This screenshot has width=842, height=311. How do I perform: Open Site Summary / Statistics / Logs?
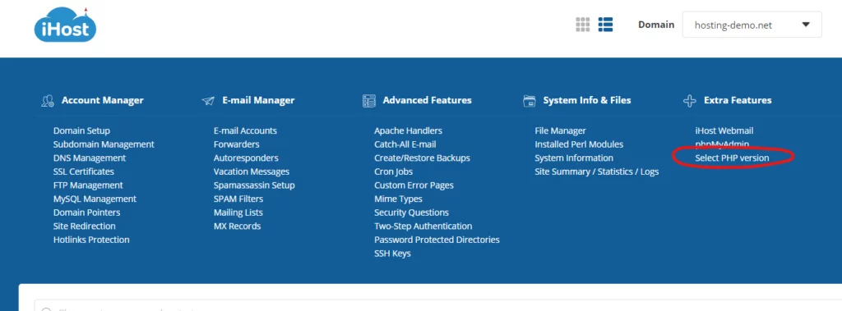point(597,172)
